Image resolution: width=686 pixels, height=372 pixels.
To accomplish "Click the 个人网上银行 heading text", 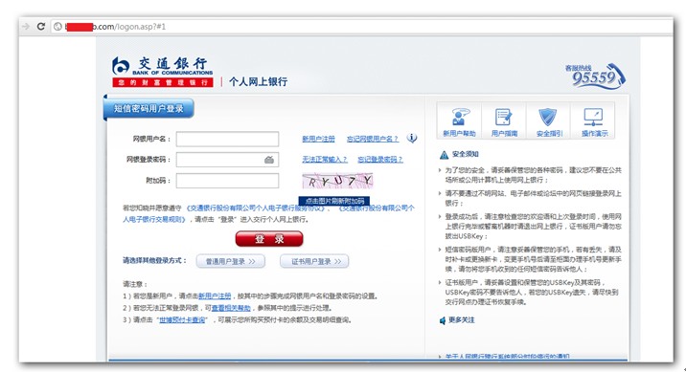I will [258, 81].
